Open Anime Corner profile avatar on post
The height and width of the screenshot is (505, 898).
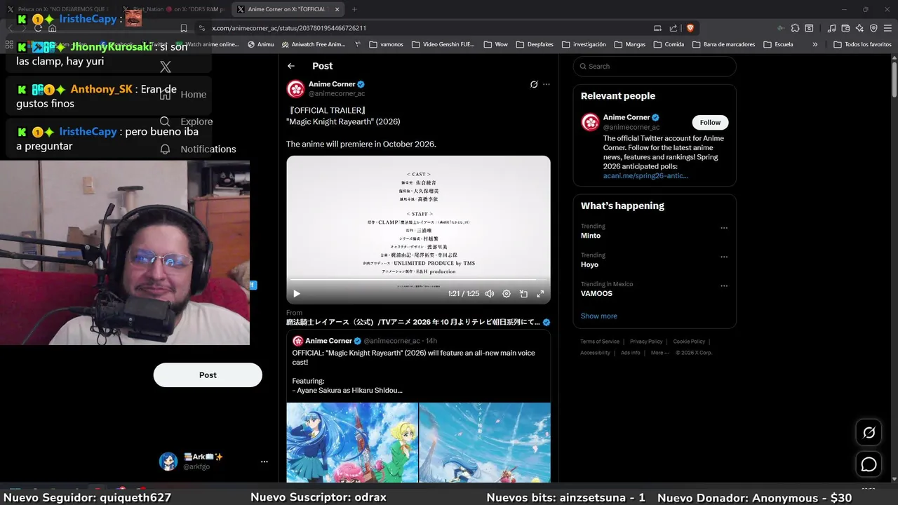295,88
